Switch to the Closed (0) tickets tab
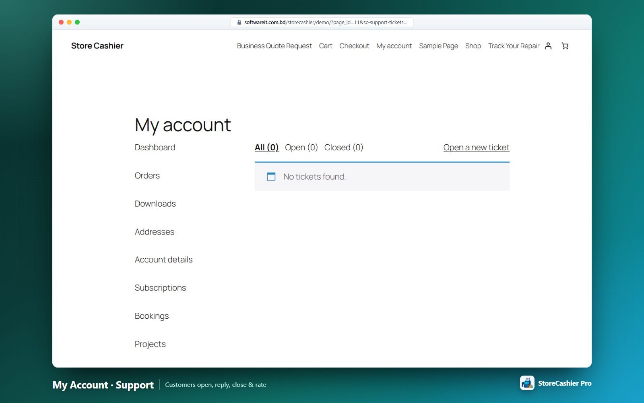This screenshot has height=403, width=644. pyautogui.click(x=344, y=147)
